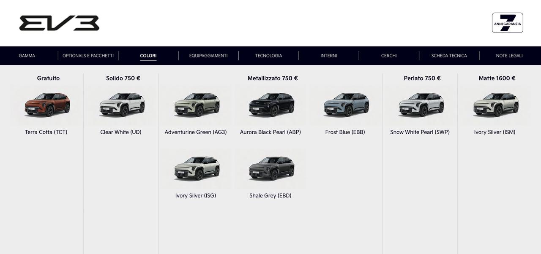Open the Interni tab

point(329,56)
